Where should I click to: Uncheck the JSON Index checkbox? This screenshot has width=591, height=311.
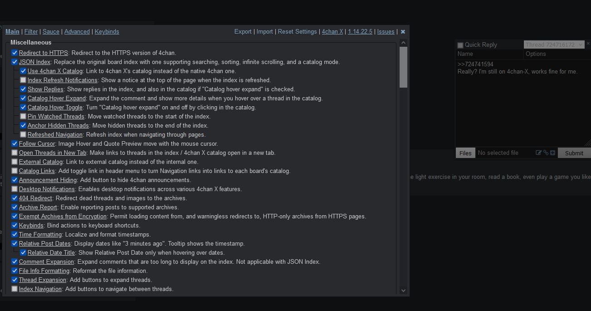point(15,62)
